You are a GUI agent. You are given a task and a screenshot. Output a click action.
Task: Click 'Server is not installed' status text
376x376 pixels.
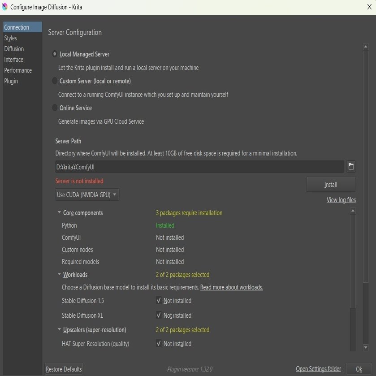[79, 181]
